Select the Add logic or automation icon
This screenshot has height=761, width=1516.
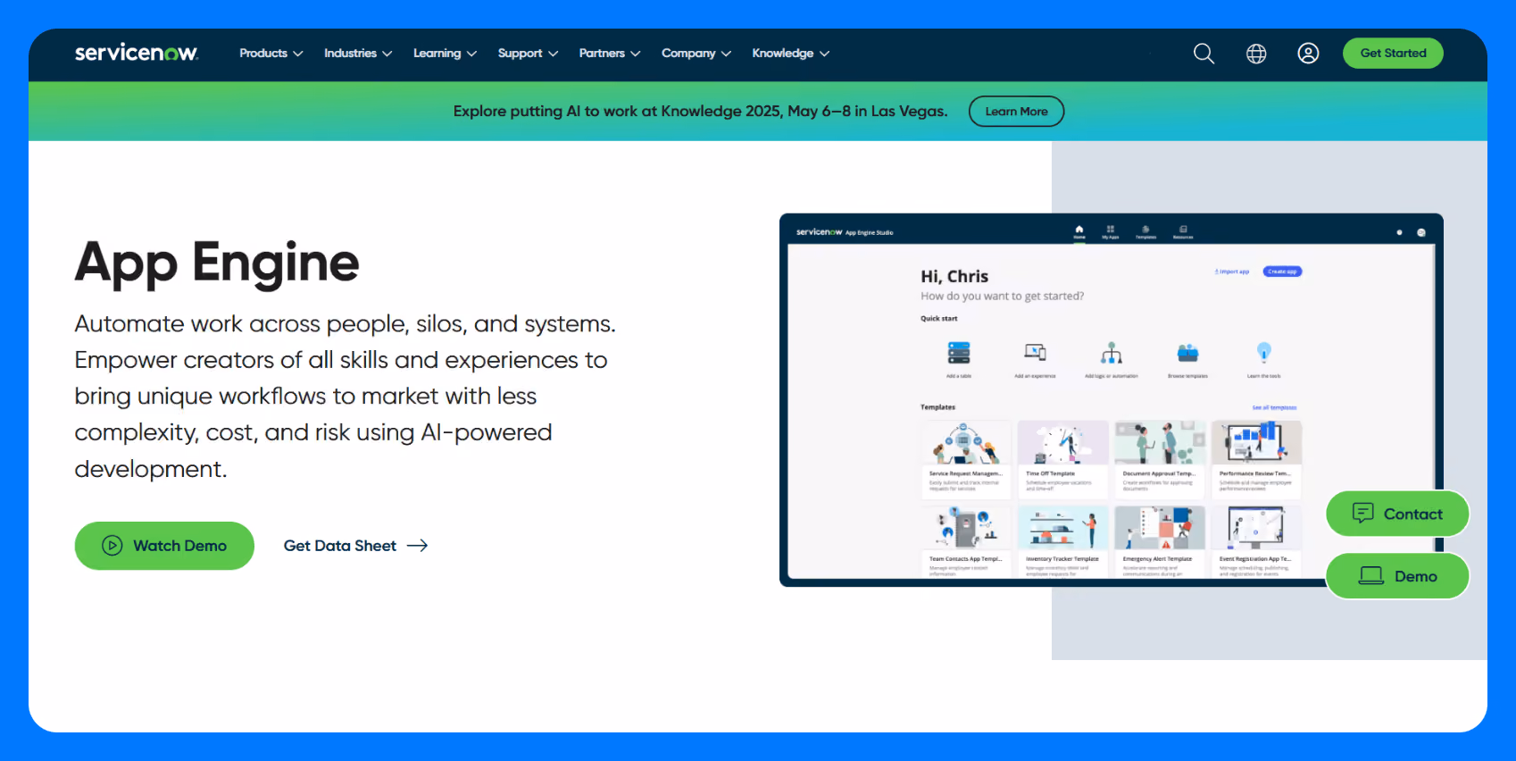(x=1112, y=353)
